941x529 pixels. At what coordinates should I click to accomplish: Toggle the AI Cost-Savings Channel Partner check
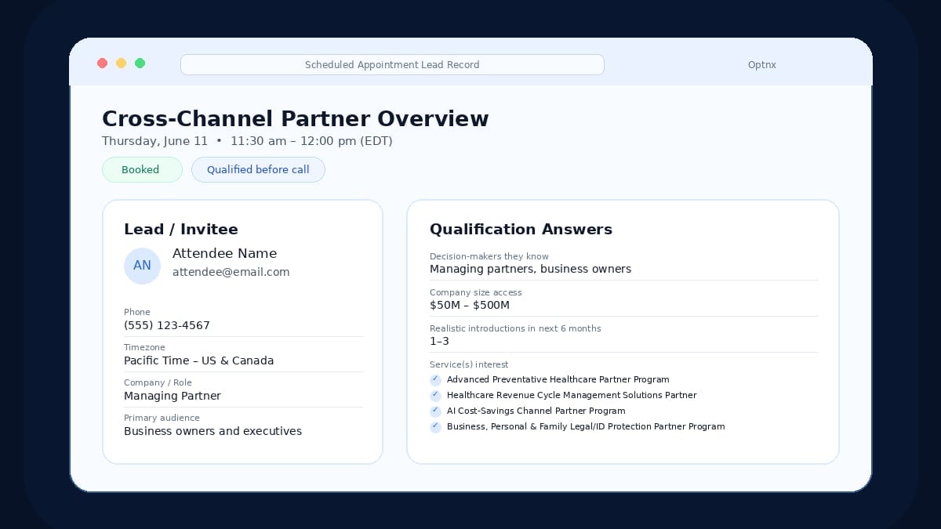click(x=435, y=411)
